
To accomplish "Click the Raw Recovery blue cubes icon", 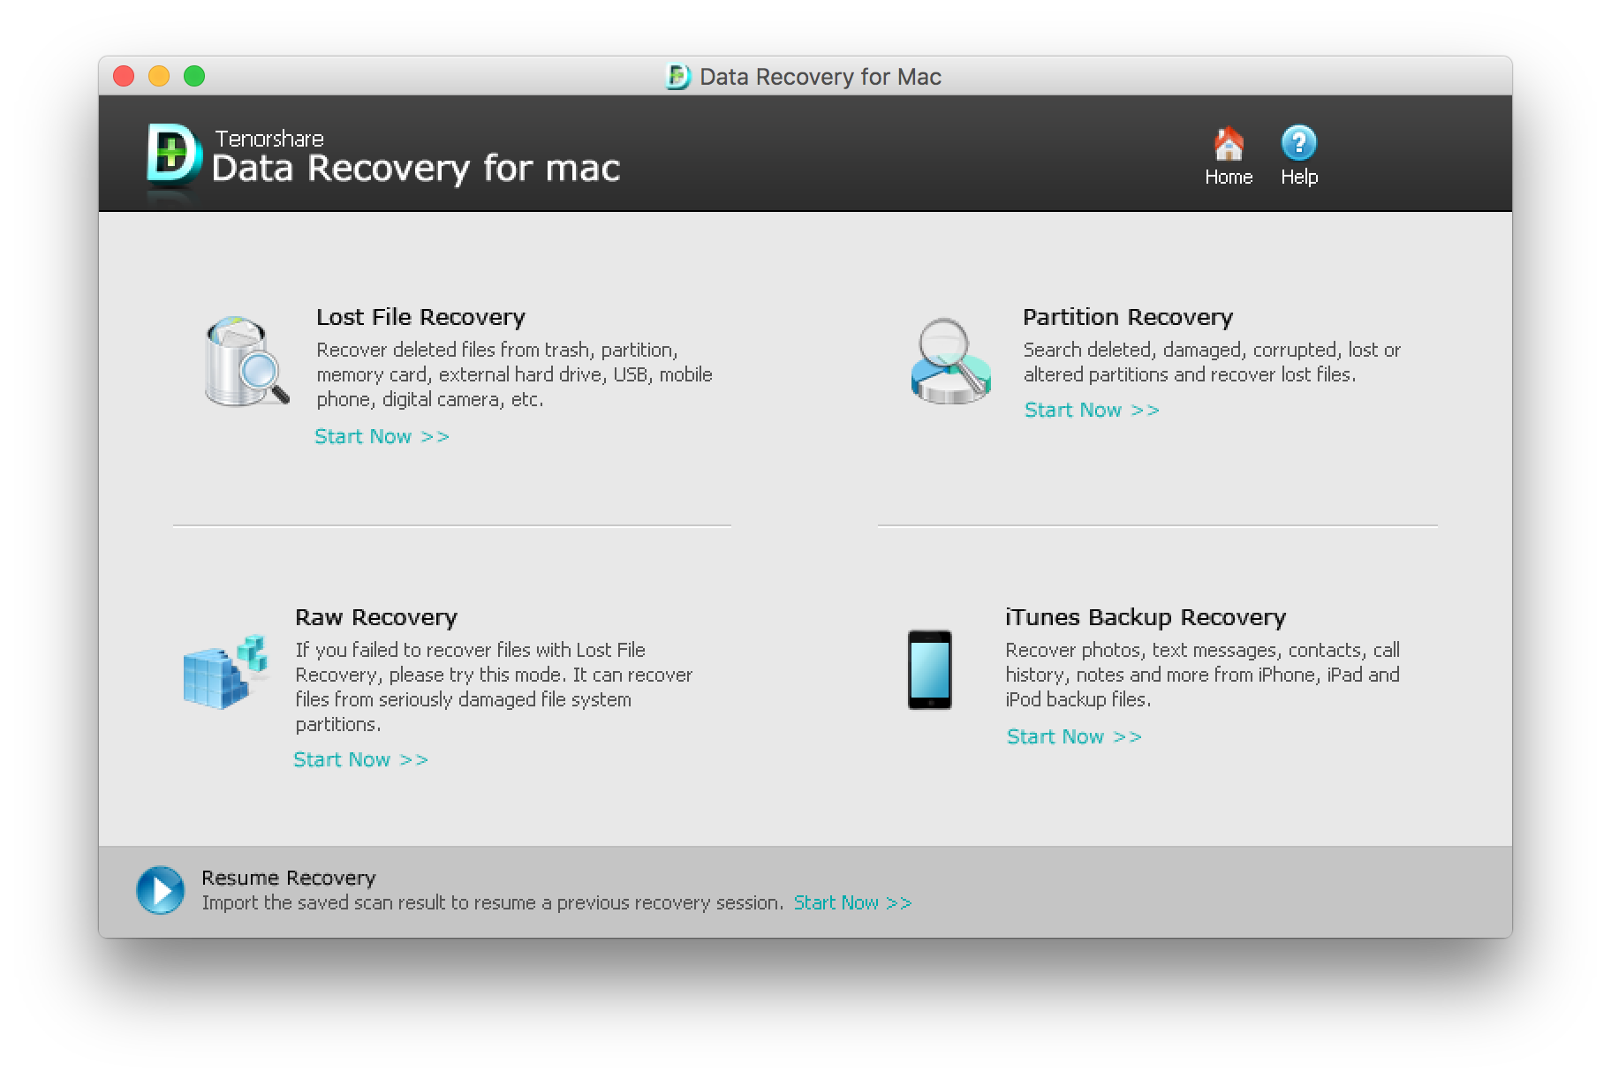I will point(225,672).
